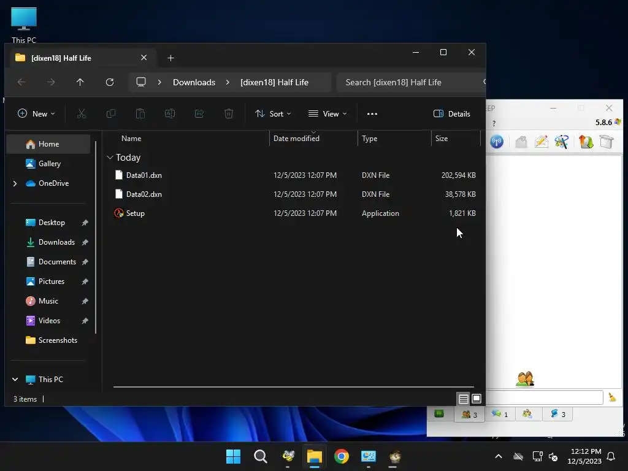Screen dimensions: 628x471
Task: Click the blue broadcast icon in the background window
Action: [x=497, y=142]
